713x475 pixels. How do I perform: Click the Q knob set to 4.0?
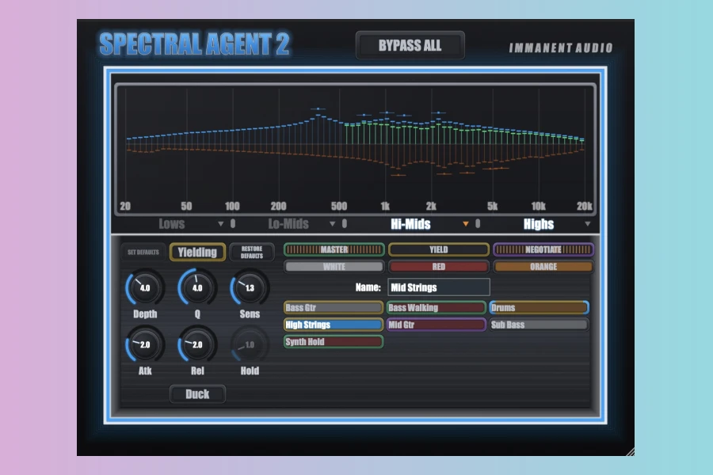pos(197,287)
